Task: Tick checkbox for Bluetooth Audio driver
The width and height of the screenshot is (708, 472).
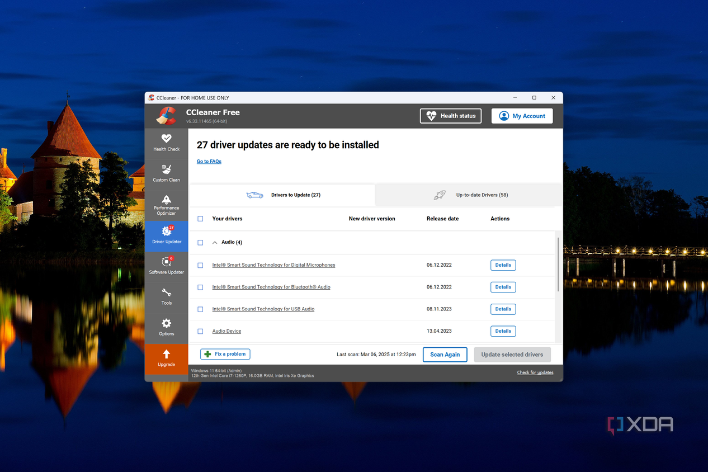Action: pos(200,287)
